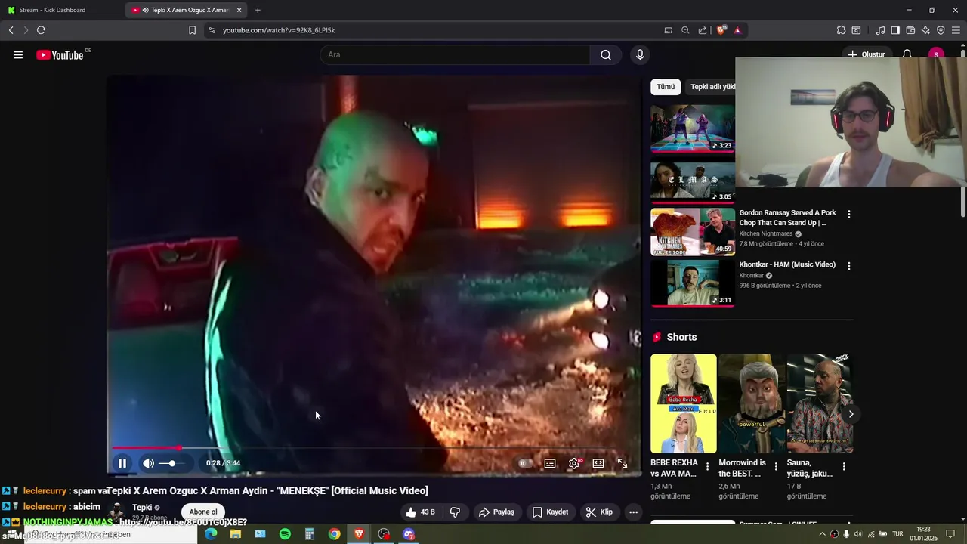967x544 pixels.
Task: Click the browser address bar URL
Action: pos(279,30)
